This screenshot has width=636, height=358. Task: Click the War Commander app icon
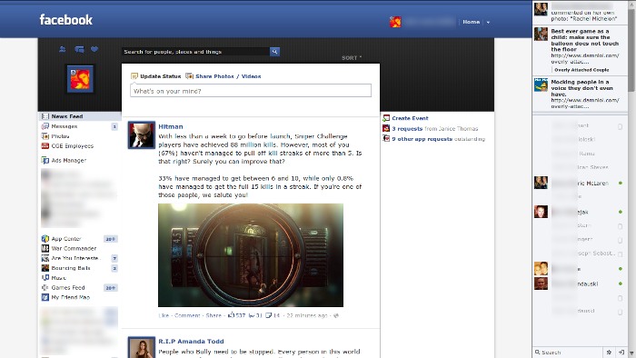45,249
